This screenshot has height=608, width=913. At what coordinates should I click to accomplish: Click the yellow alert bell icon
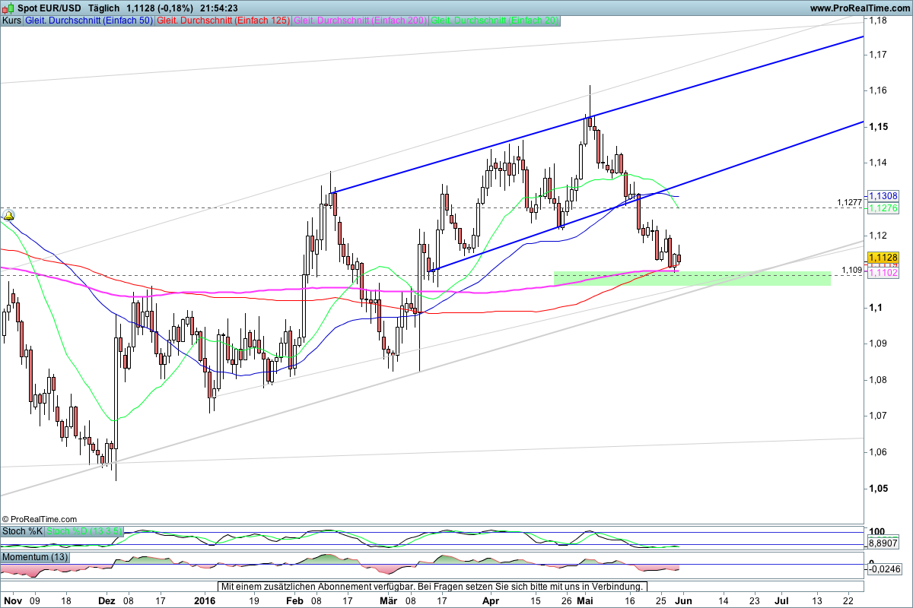[x=8, y=216]
